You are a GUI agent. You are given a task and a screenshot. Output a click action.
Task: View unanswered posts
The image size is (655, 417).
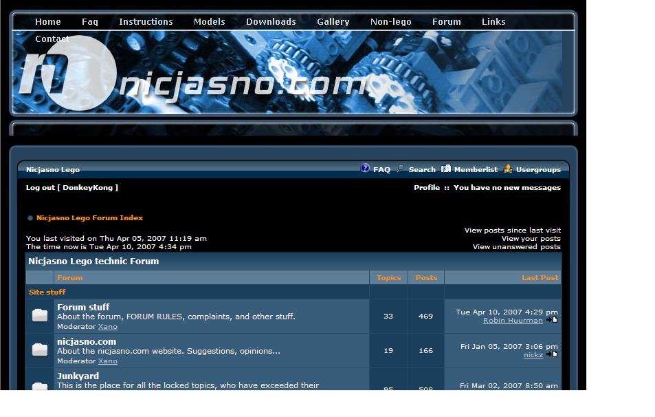coord(516,247)
